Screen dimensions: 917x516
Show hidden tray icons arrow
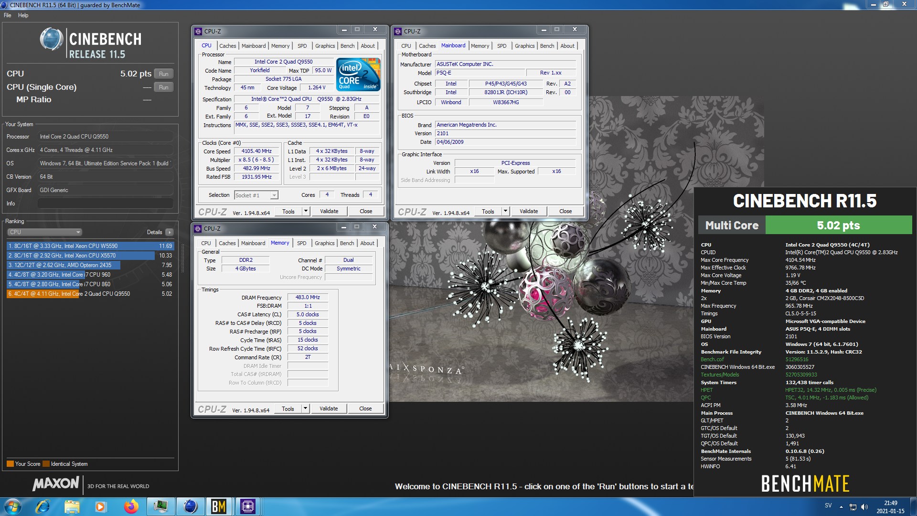[841, 507]
